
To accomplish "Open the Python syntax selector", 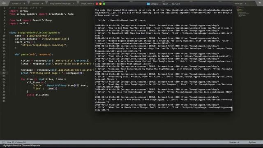I will click(252, 142).
